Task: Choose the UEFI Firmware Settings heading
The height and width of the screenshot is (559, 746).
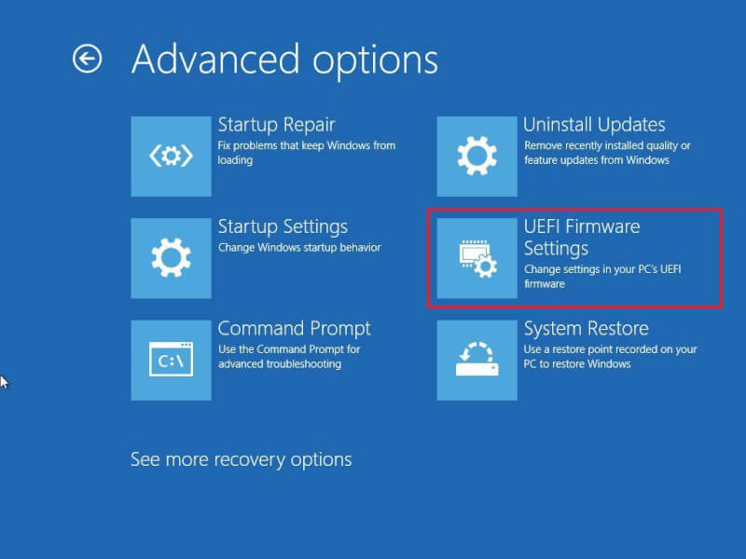Action: click(582, 238)
